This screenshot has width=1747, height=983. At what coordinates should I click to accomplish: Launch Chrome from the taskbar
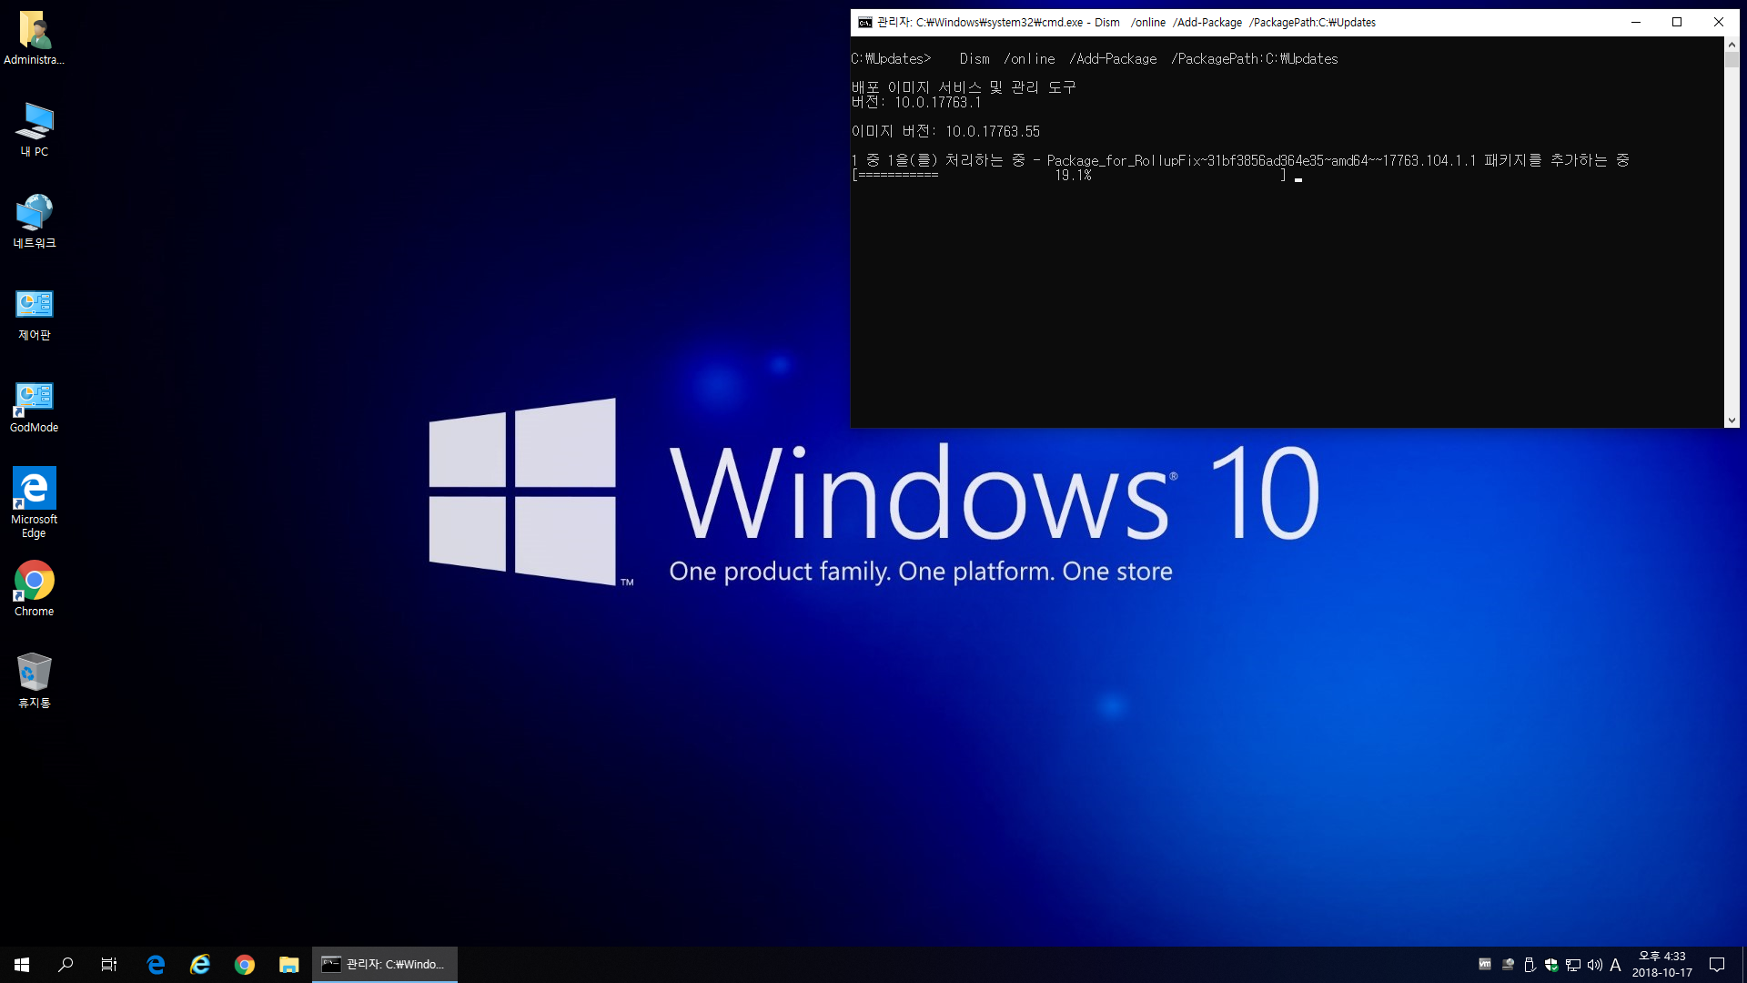click(244, 965)
